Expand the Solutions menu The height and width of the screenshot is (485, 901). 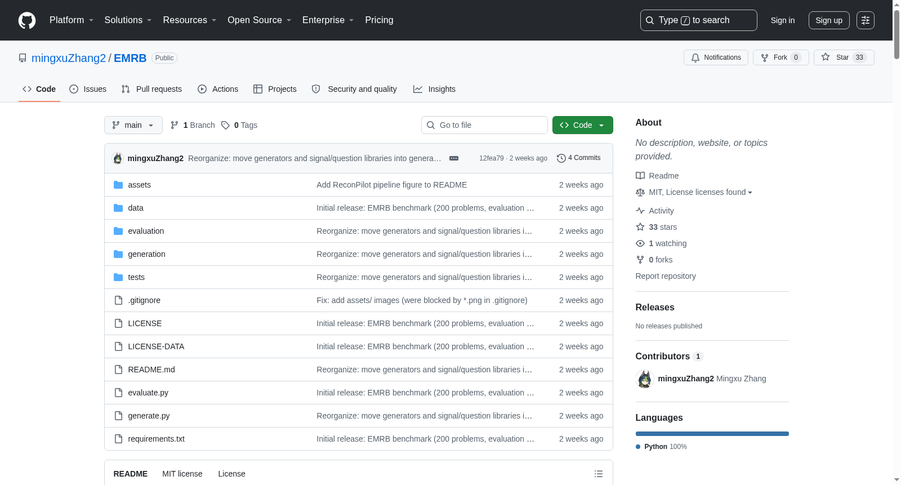tap(128, 20)
